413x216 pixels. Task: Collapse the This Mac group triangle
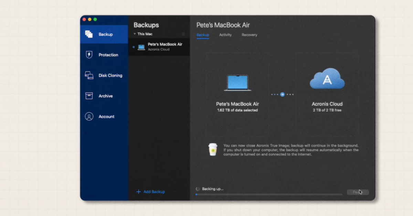[x=135, y=34]
